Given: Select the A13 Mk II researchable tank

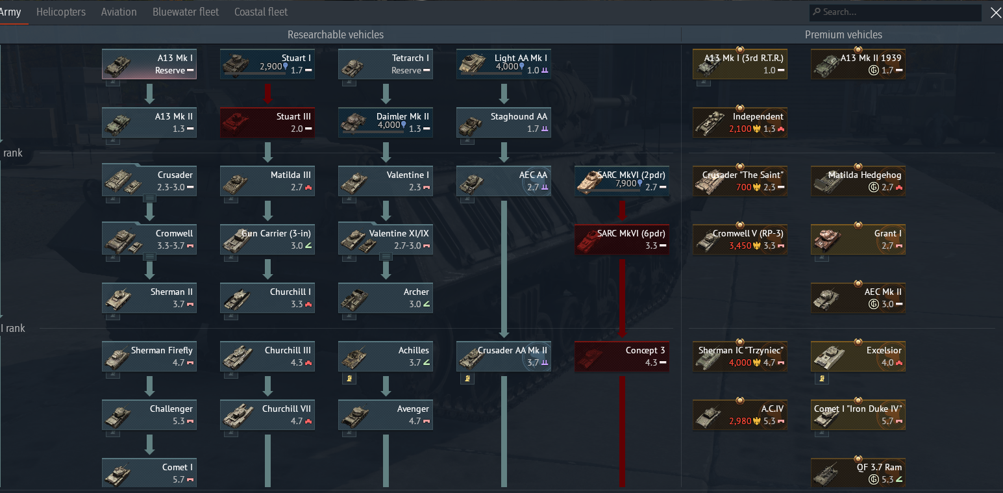Looking at the screenshot, I should 149,123.
